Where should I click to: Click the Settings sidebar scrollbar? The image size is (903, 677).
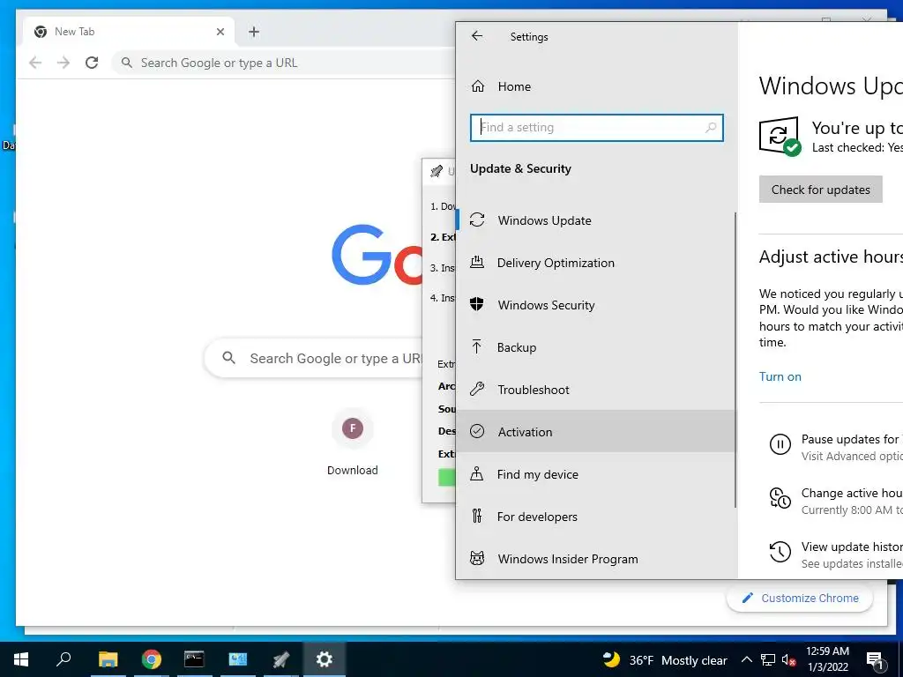click(735, 360)
